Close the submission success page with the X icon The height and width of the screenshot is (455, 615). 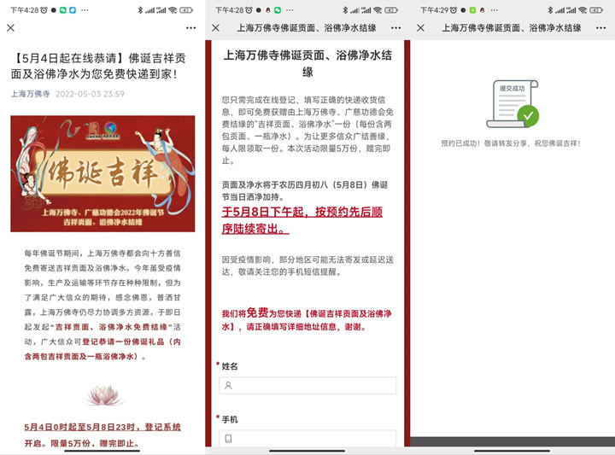click(x=420, y=27)
